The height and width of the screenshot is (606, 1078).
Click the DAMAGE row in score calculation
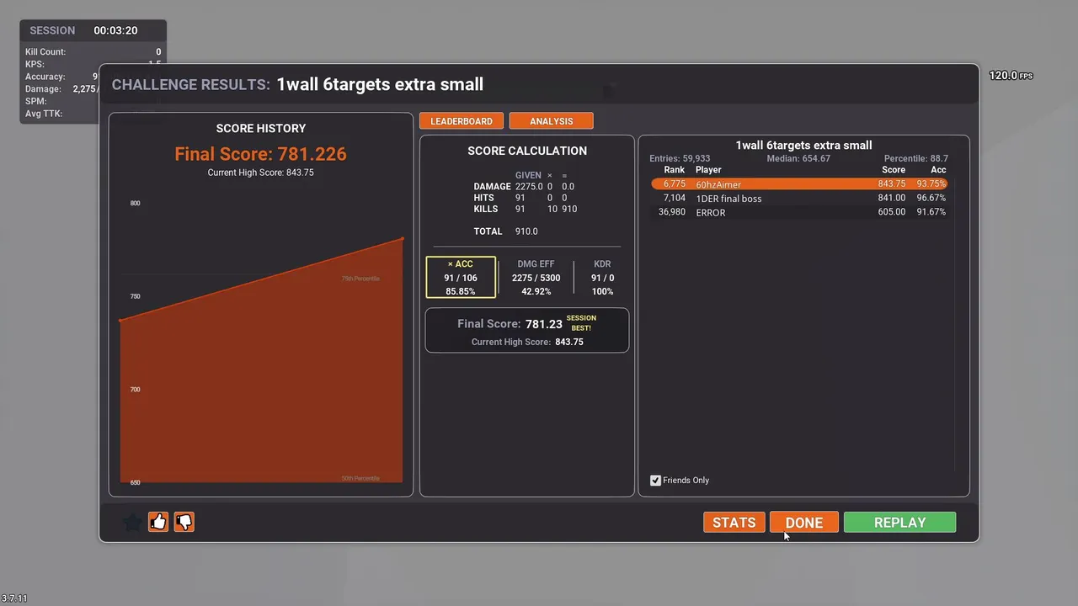pos(524,187)
